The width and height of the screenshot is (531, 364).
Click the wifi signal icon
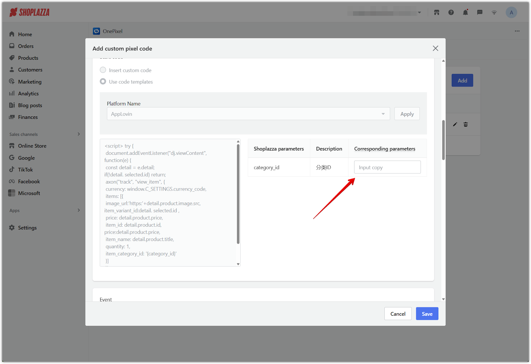coord(494,13)
